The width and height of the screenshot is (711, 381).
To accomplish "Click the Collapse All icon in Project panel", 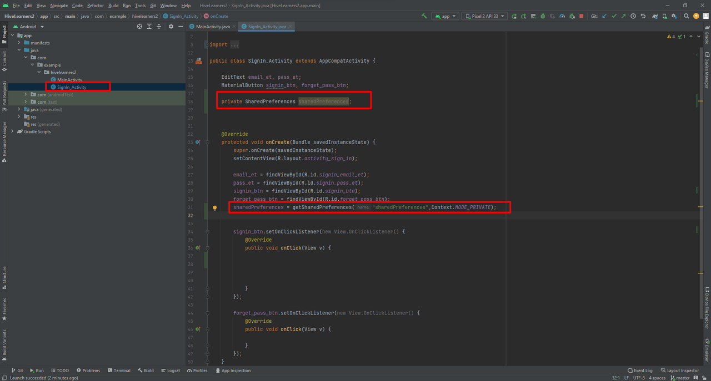I will [159, 26].
